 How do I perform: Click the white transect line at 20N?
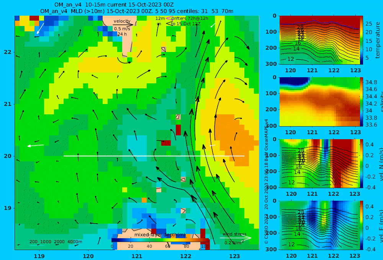pos(154,156)
